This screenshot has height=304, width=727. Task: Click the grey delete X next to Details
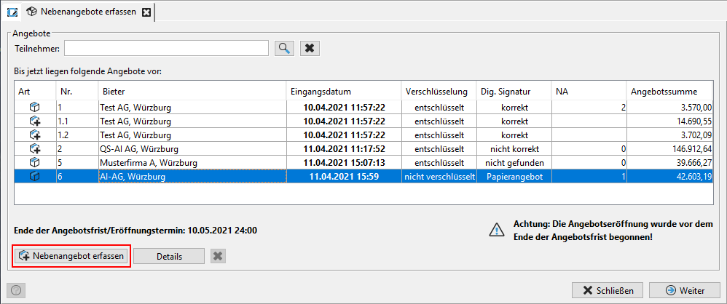(218, 256)
